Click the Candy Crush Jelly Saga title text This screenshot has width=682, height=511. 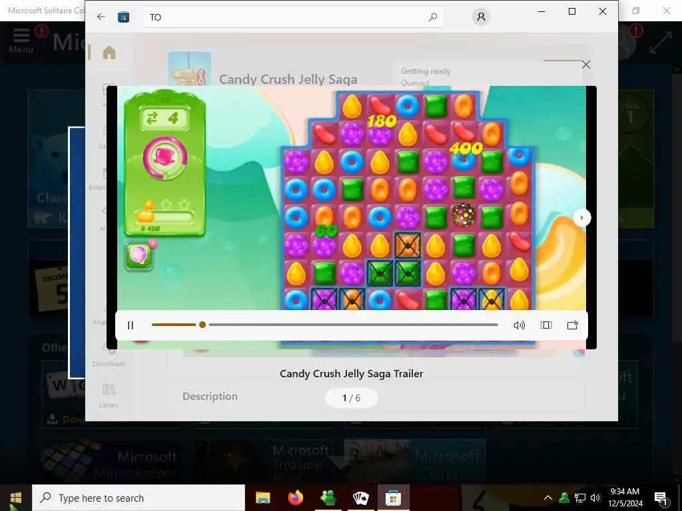pos(288,79)
